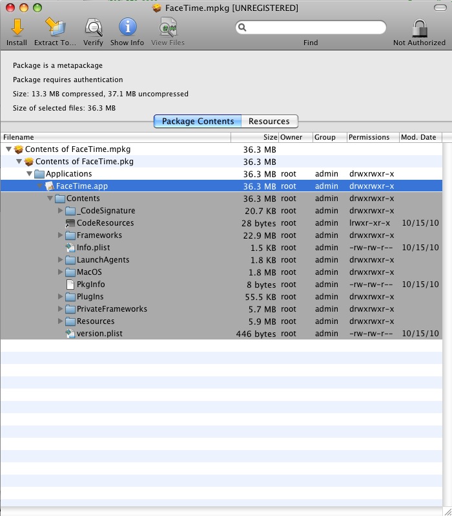
Task: Expand the MacOS folder
Action: click(60, 272)
